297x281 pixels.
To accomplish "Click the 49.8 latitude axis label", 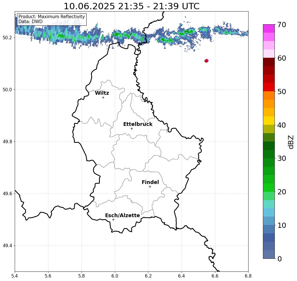I will click(7, 142).
